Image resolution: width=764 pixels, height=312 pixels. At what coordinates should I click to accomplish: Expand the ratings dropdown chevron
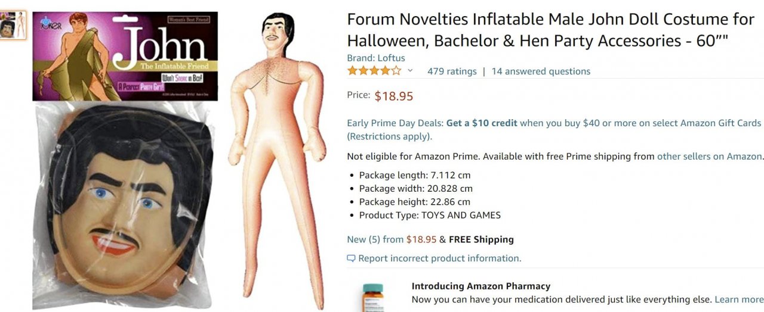click(x=410, y=71)
